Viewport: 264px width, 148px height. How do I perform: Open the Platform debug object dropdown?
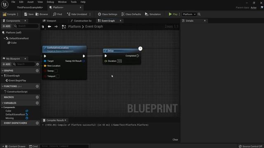pos(189,14)
